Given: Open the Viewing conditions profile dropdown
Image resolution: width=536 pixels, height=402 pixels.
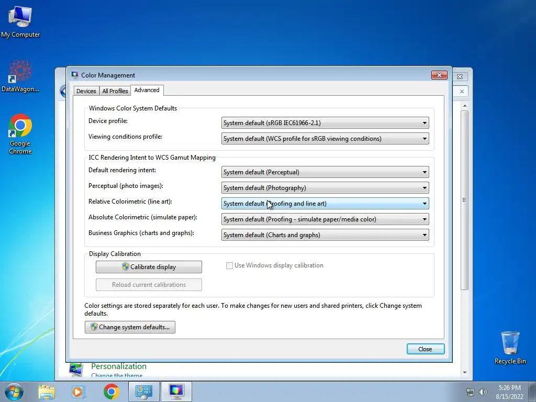Looking at the screenshot, I should pos(325,138).
